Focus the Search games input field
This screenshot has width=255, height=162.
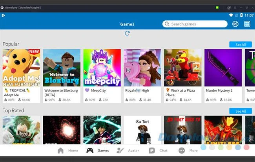(x=195, y=24)
